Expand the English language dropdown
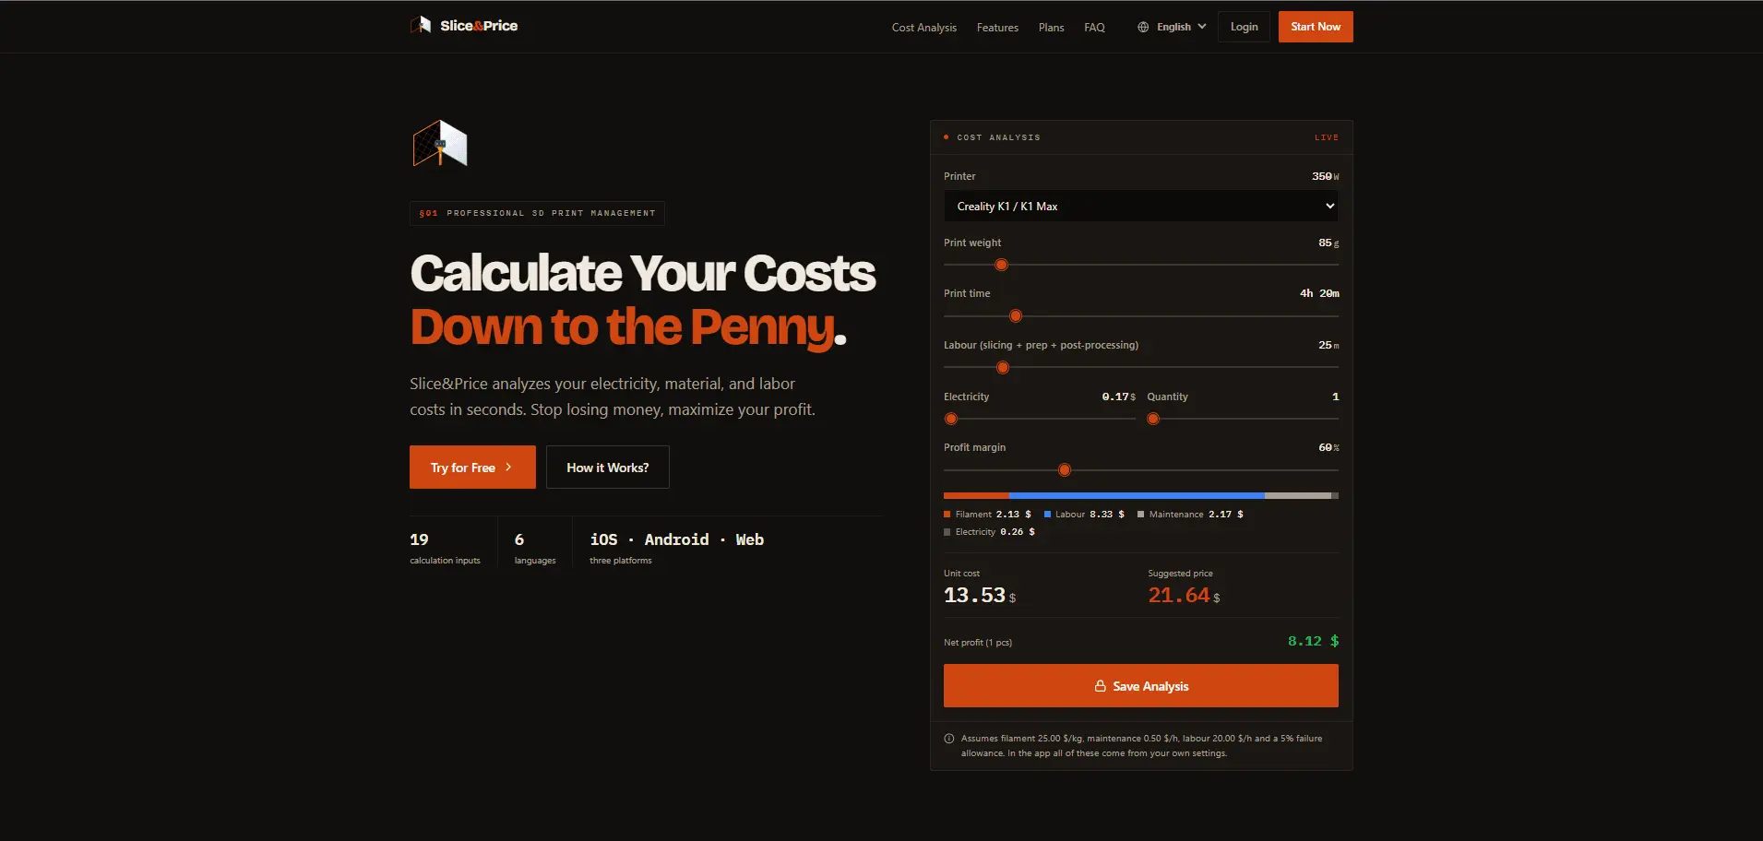1763x841 pixels. click(x=1172, y=27)
